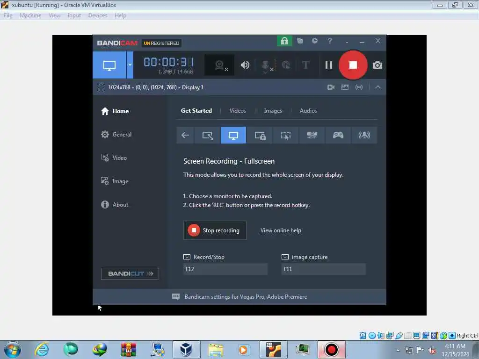Click the UNREGISTERED label
479x359 pixels.
click(x=161, y=43)
